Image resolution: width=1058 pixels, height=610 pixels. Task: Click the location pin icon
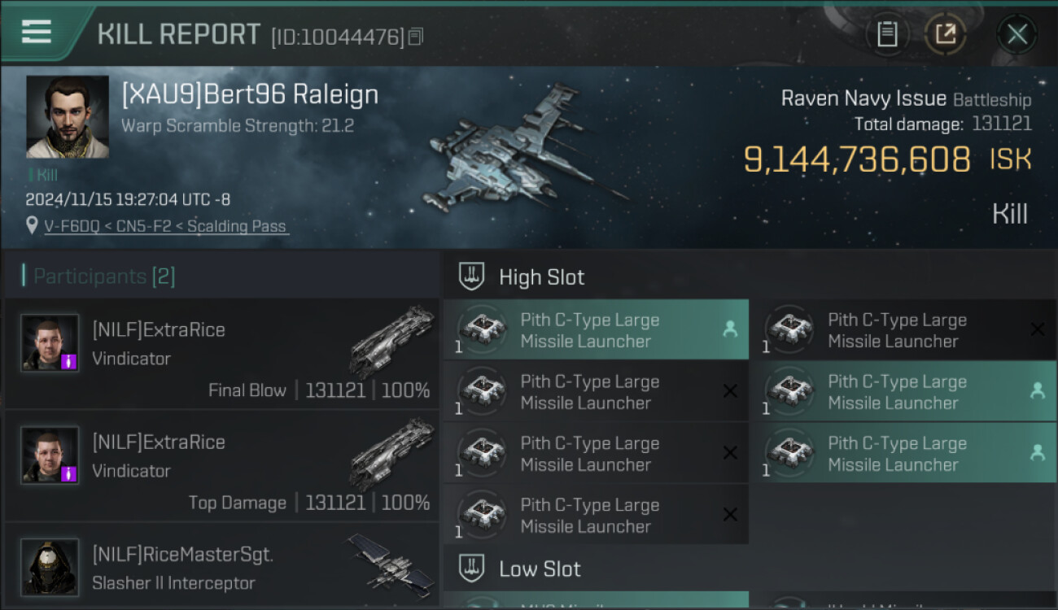click(32, 226)
